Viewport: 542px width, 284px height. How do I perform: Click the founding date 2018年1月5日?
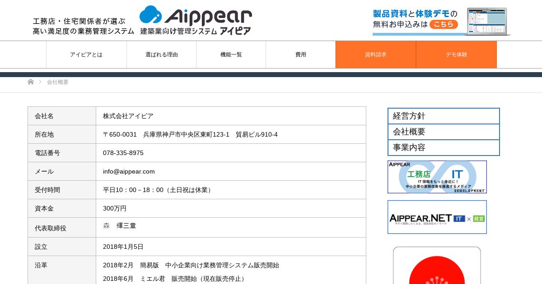click(x=123, y=247)
